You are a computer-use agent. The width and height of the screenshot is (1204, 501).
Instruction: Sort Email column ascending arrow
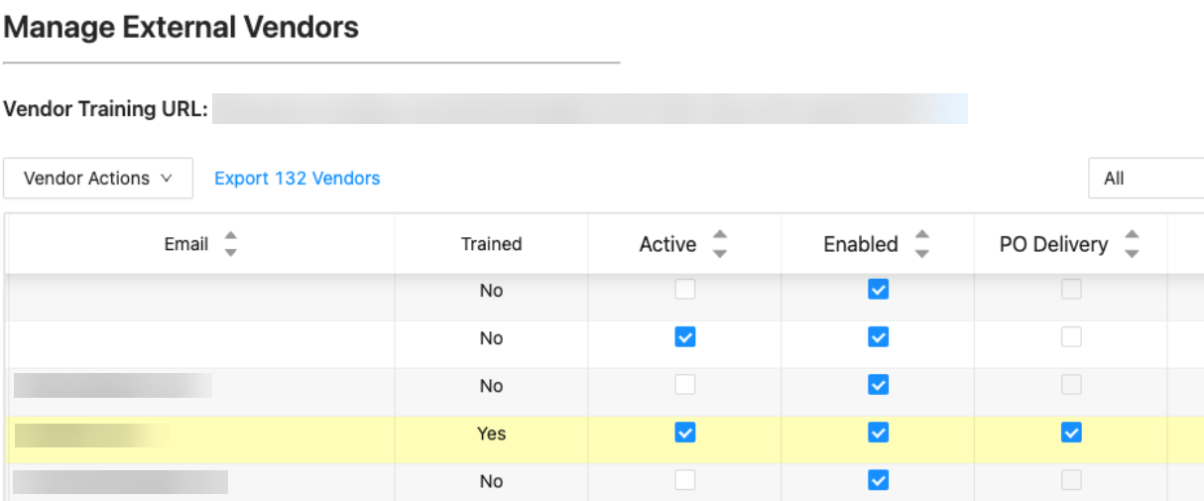tap(230, 236)
